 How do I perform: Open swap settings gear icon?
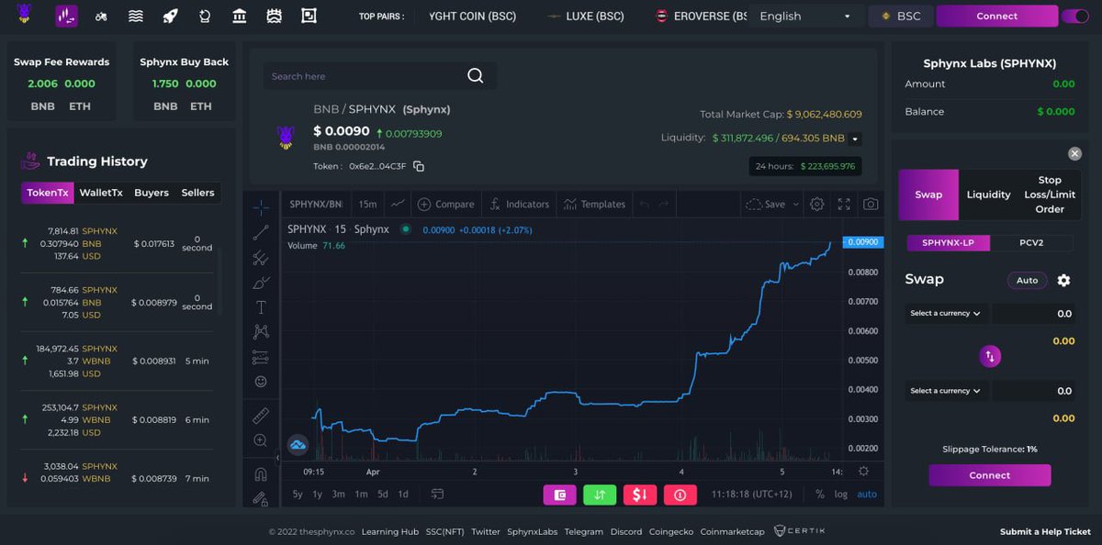pos(1063,281)
